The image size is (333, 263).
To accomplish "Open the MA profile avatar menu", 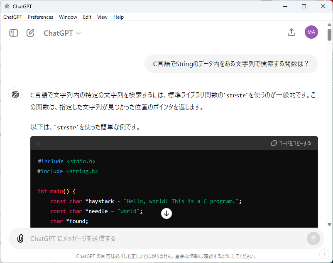I will click(x=311, y=32).
